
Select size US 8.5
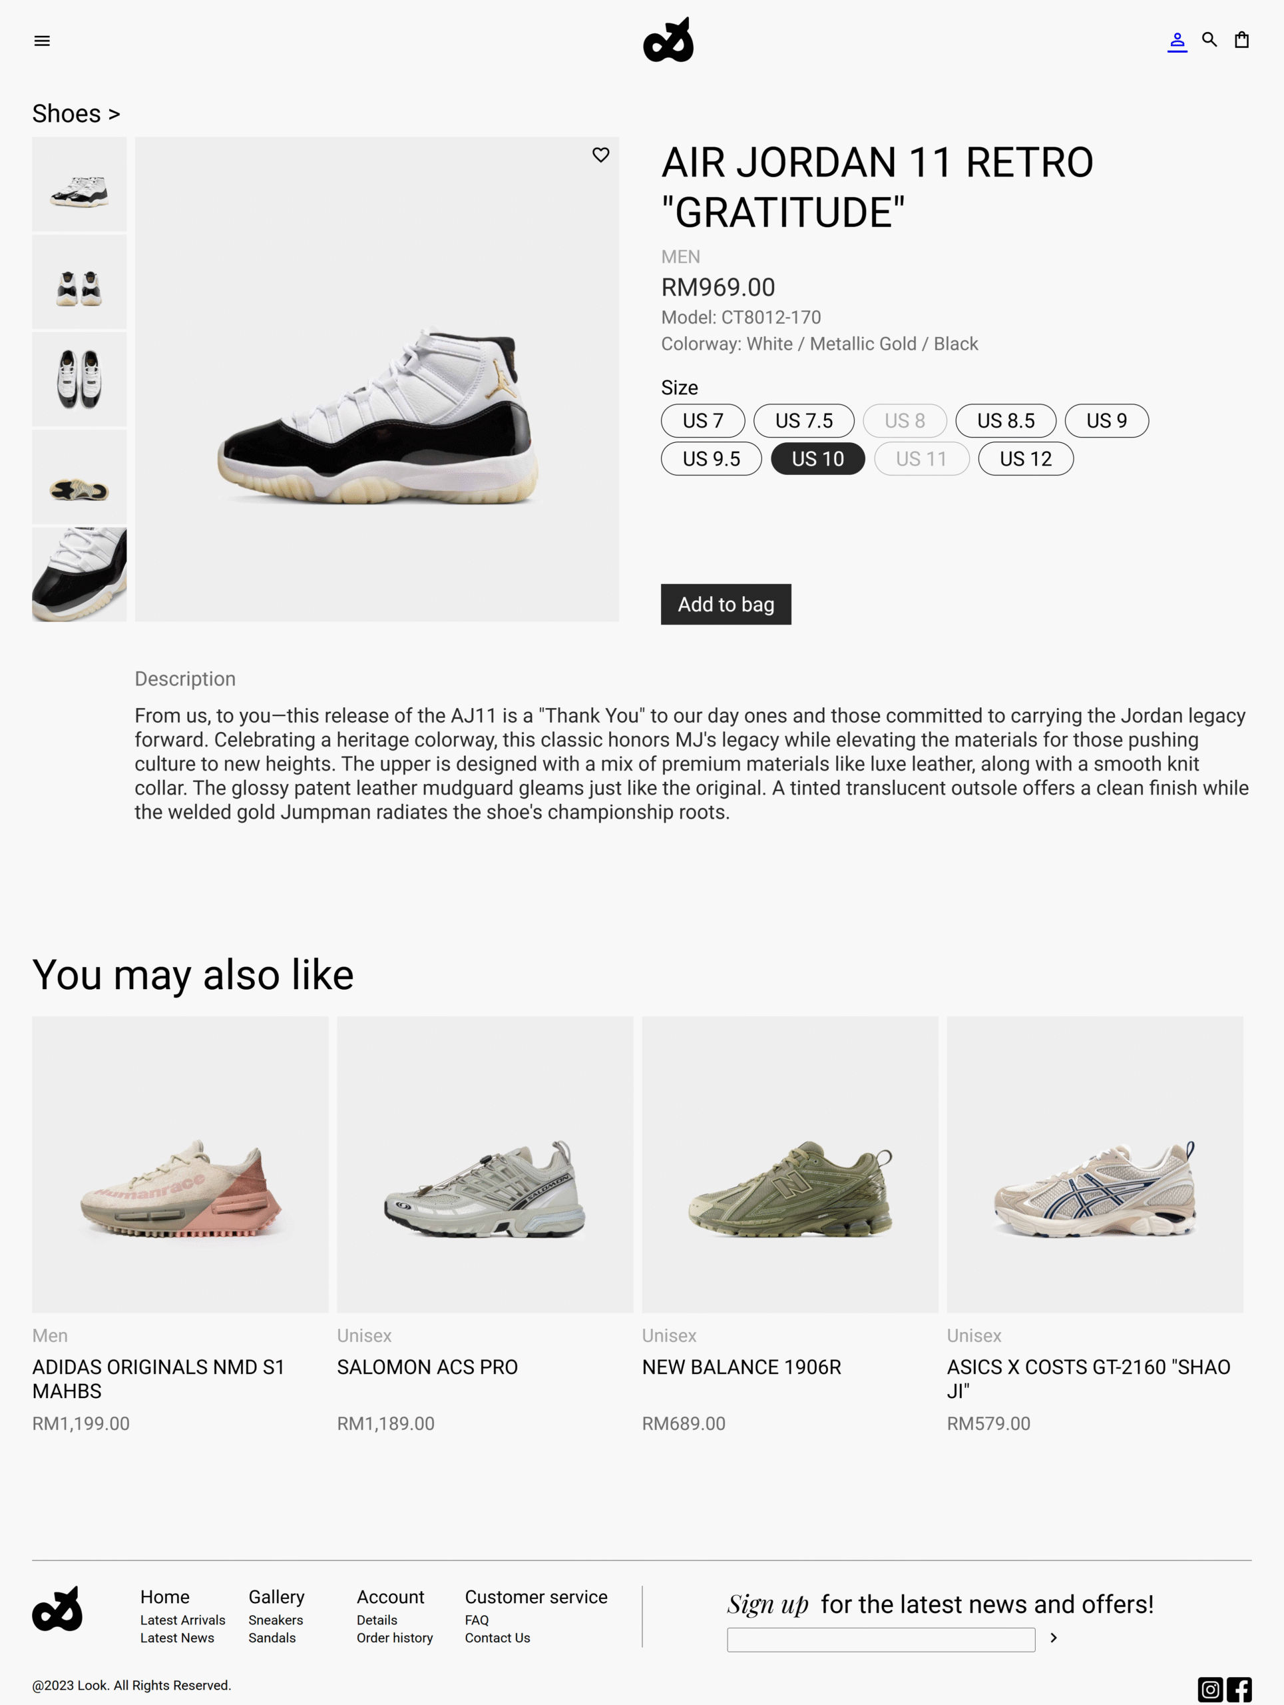[1005, 421]
